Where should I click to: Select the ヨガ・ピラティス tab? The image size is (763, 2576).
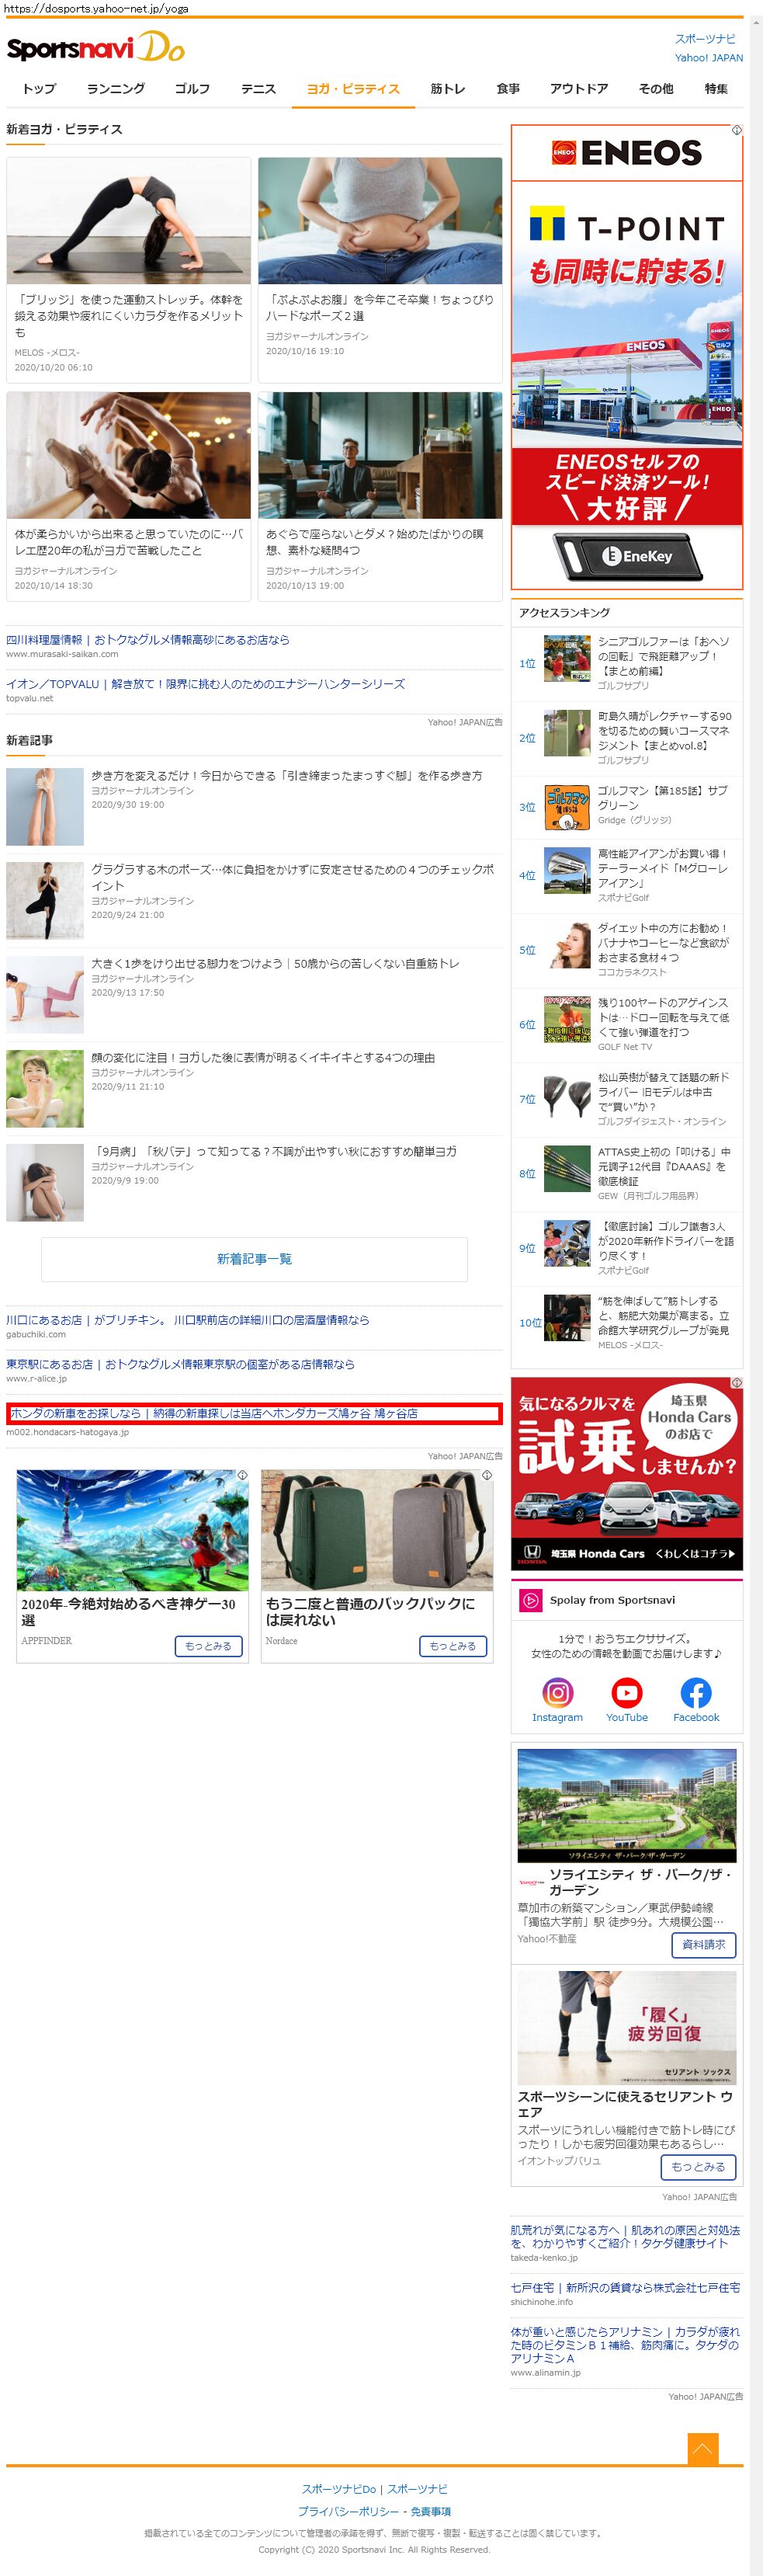[x=353, y=89]
